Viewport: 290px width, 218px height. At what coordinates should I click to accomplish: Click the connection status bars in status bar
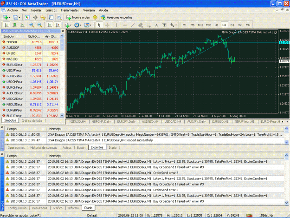point(249,215)
